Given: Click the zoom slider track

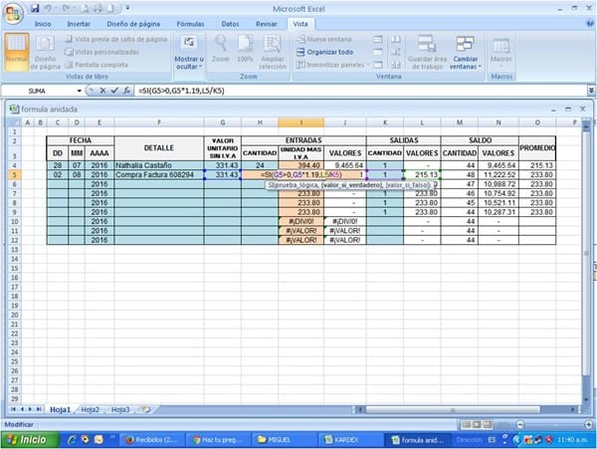Looking at the screenshot, I should pyautogui.click(x=554, y=424).
